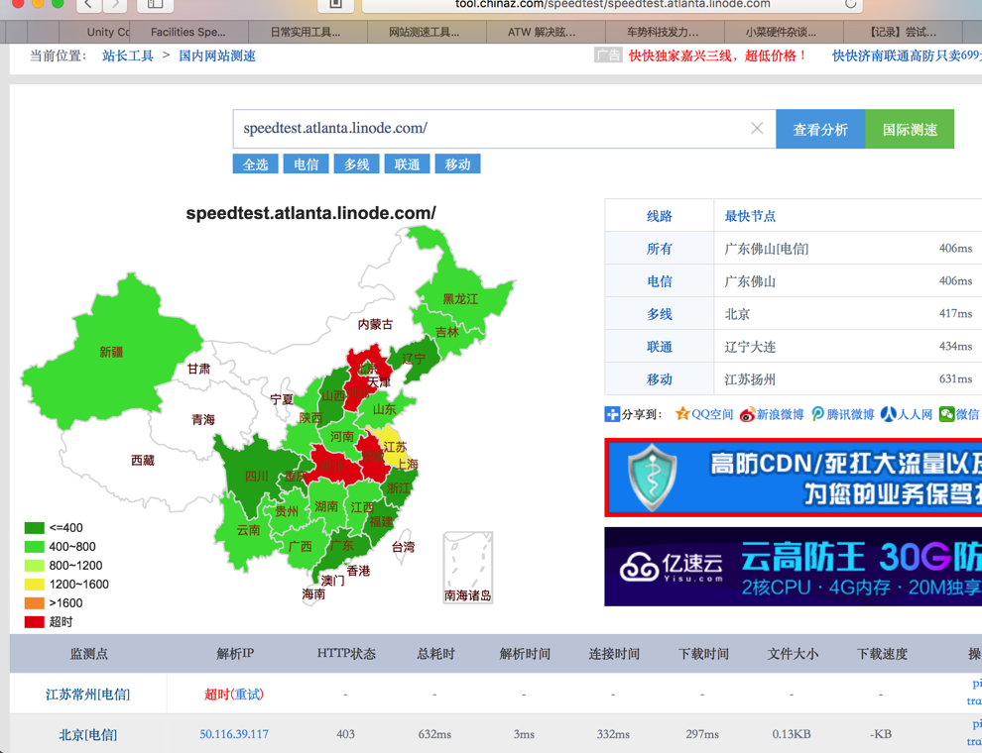Switch to the Facilities Spe... tab
Viewport: 982px width, 753px height.
pyautogui.click(x=187, y=32)
